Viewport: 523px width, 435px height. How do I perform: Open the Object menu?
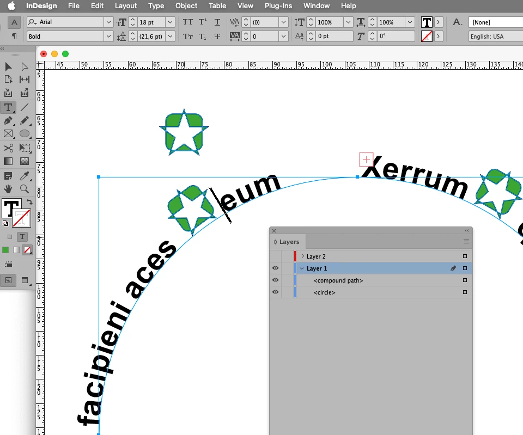coord(186,5)
